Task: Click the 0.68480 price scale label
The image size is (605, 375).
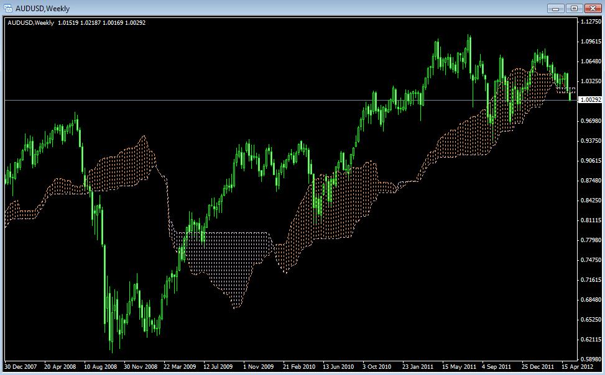Action: 591,300
